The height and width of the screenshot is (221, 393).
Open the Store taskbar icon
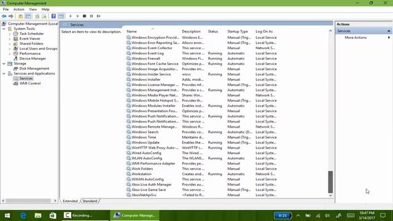53,215
